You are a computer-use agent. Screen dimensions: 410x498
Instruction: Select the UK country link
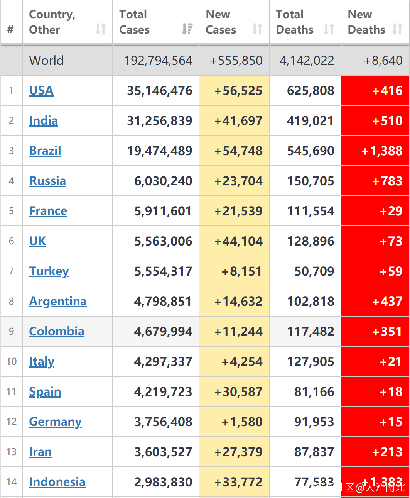pyautogui.click(x=37, y=241)
